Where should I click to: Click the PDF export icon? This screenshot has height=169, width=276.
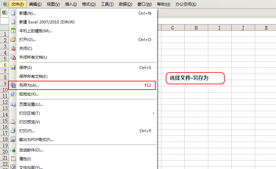click(x=13, y=140)
